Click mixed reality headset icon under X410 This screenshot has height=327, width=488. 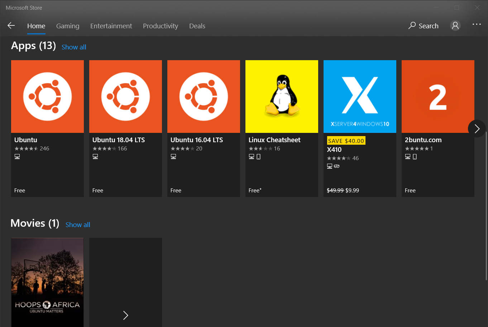(337, 166)
